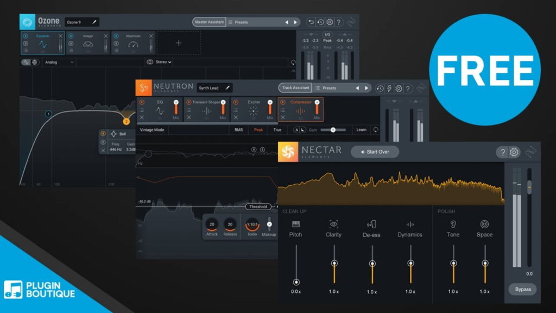556x313 pixels.
Task: Click the Nectar Clarity amount slider
Action: [334, 264]
